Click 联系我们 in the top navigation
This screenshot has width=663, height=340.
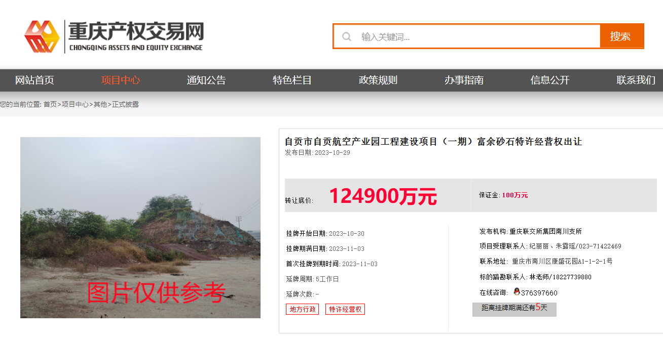coord(636,80)
